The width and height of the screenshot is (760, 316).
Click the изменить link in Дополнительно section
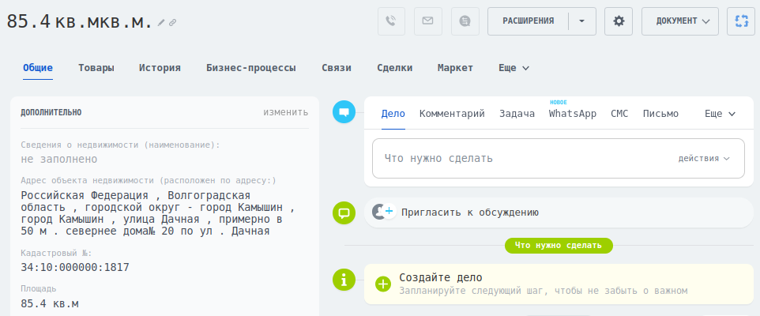[x=285, y=112]
